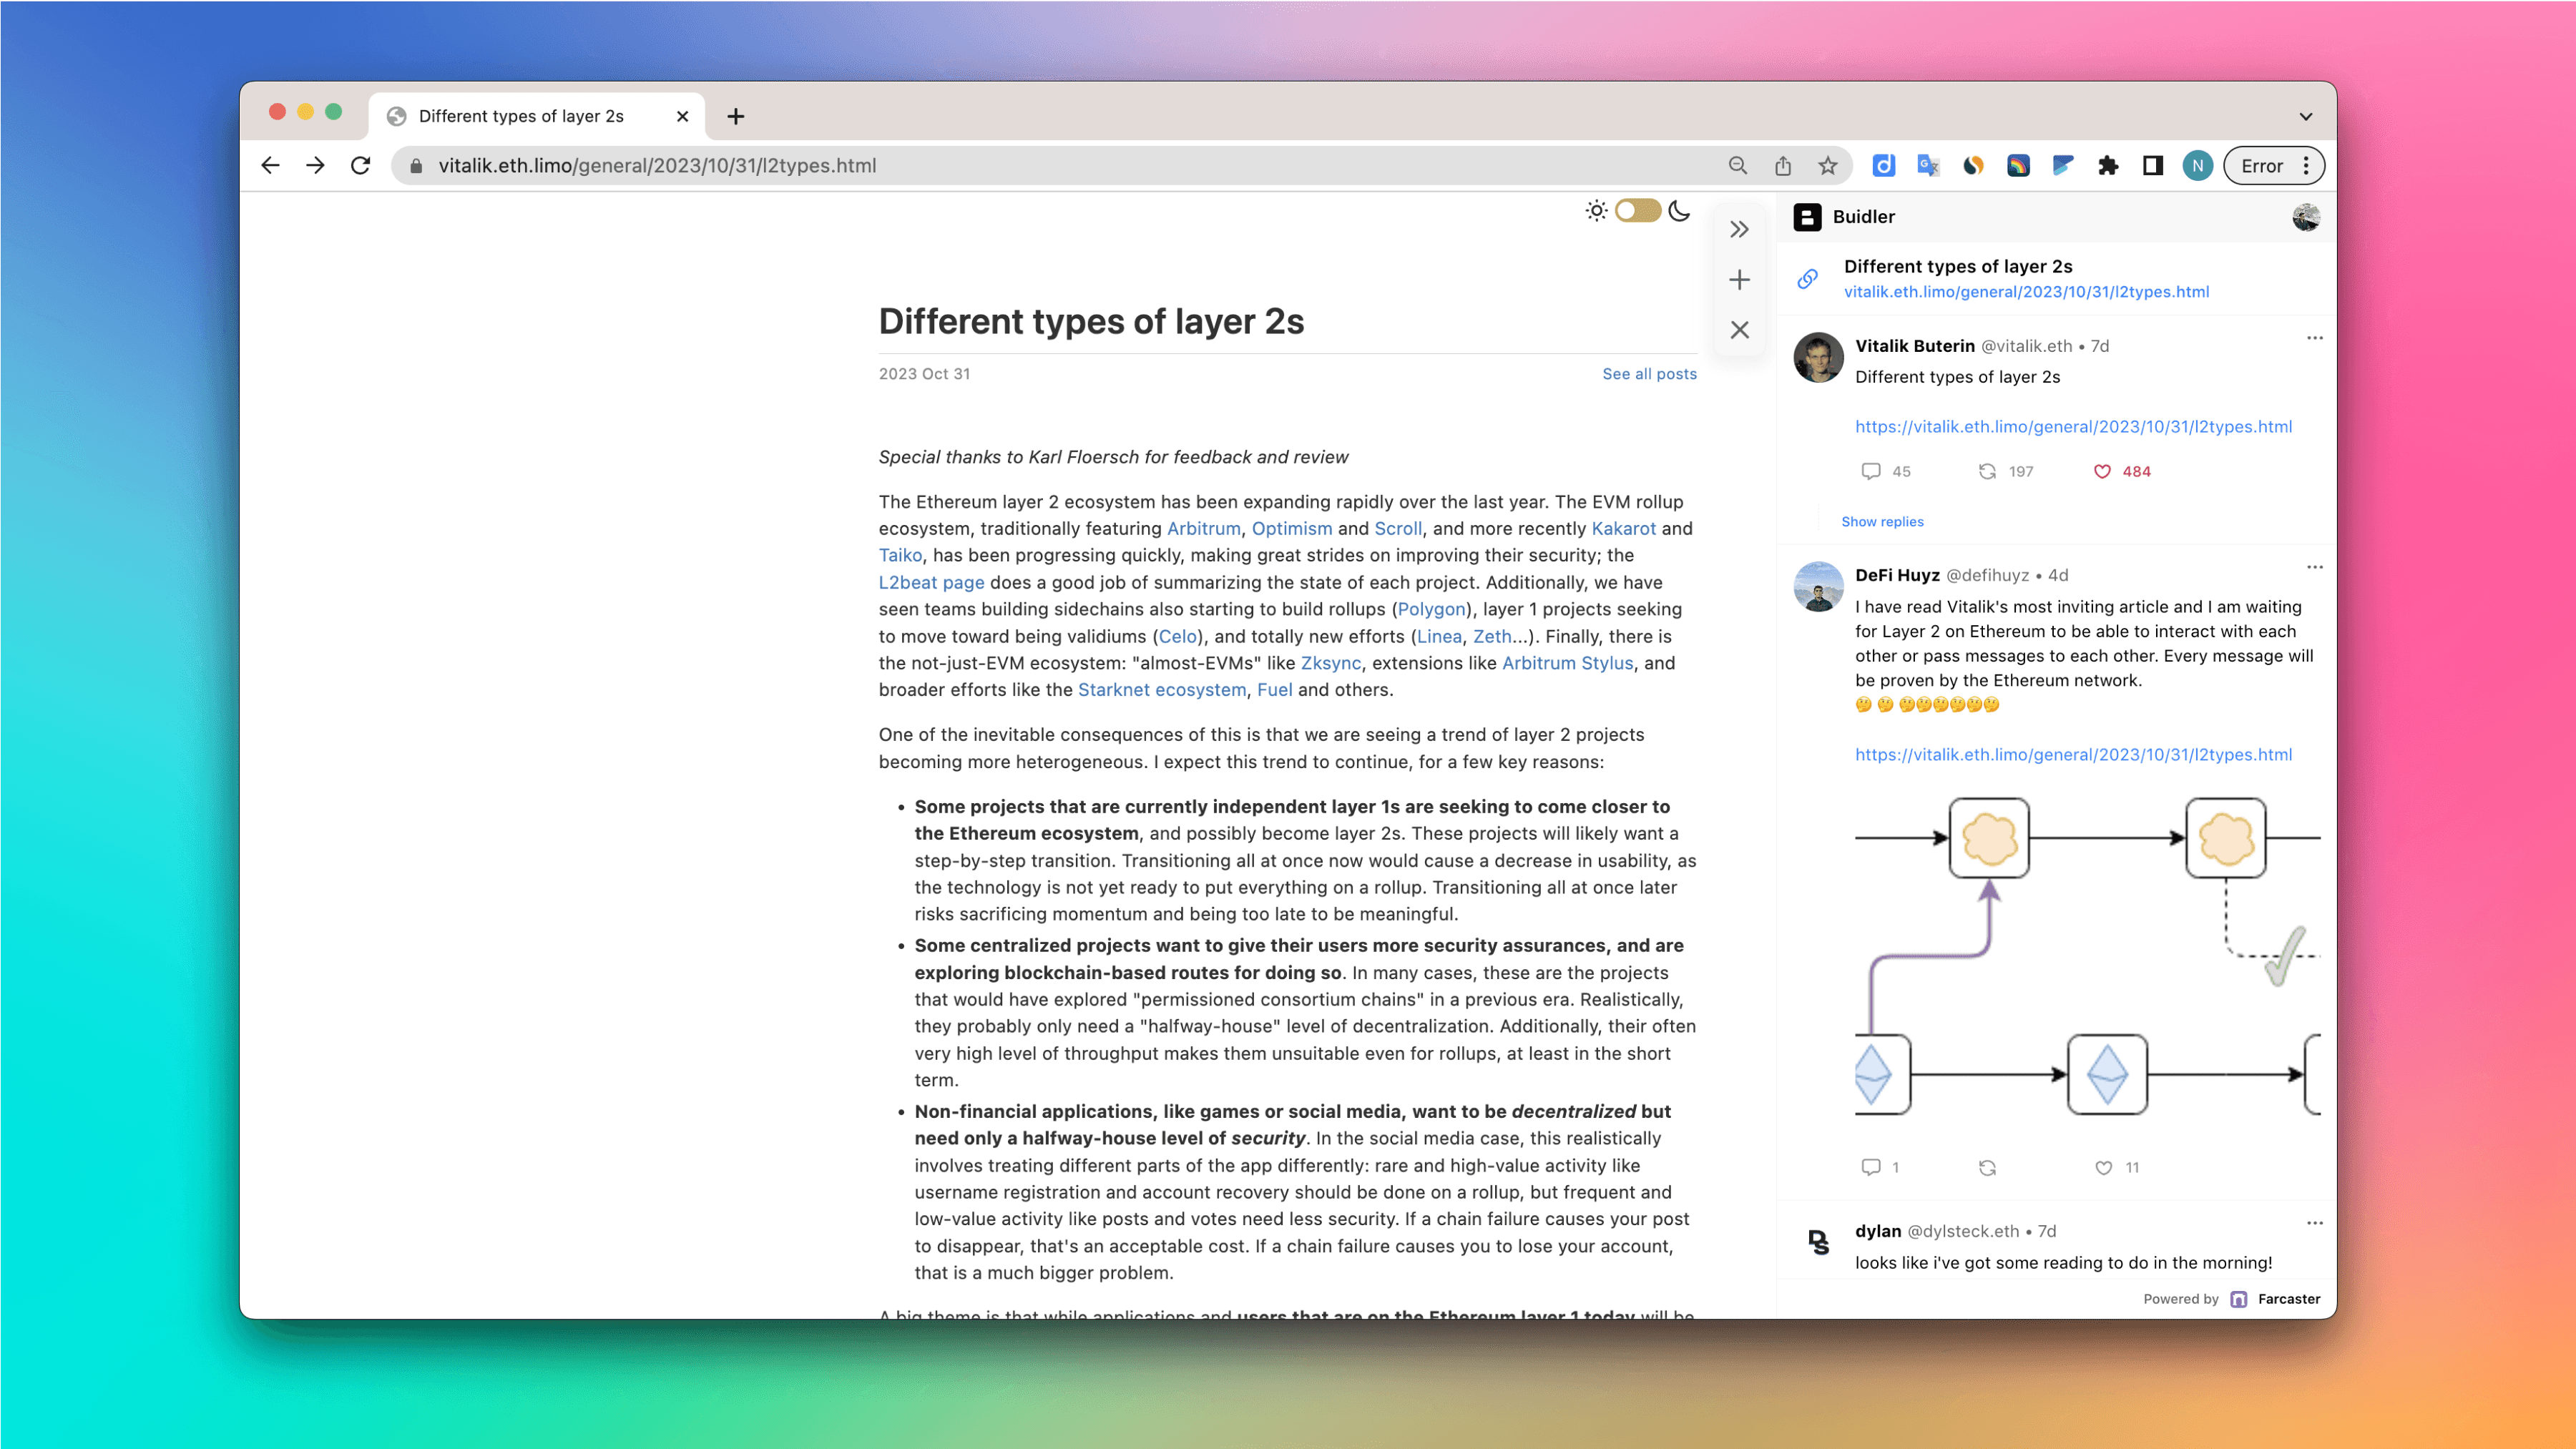
Task: Go forward in browser history
Action: 315,166
